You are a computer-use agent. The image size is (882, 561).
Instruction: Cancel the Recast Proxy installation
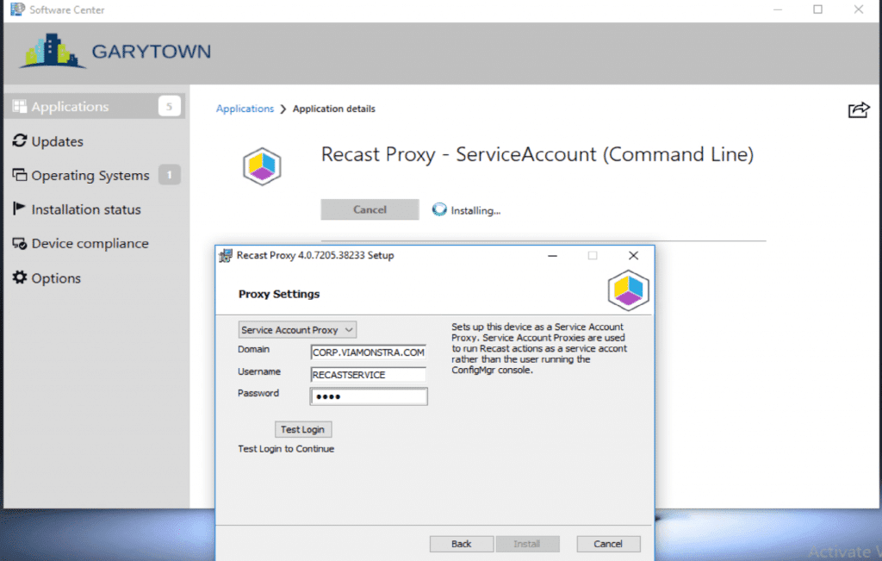click(x=370, y=209)
